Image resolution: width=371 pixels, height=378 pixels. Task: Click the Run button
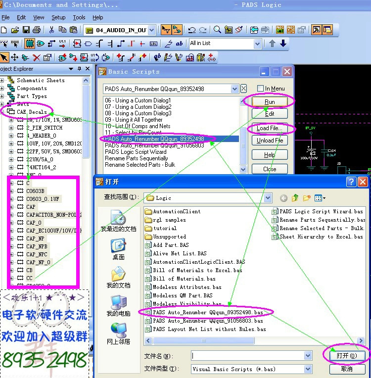pyautogui.click(x=270, y=102)
